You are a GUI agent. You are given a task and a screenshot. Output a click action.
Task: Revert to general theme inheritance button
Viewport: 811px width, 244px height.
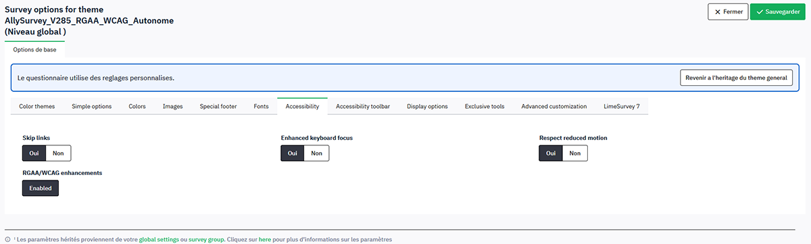pyautogui.click(x=736, y=78)
